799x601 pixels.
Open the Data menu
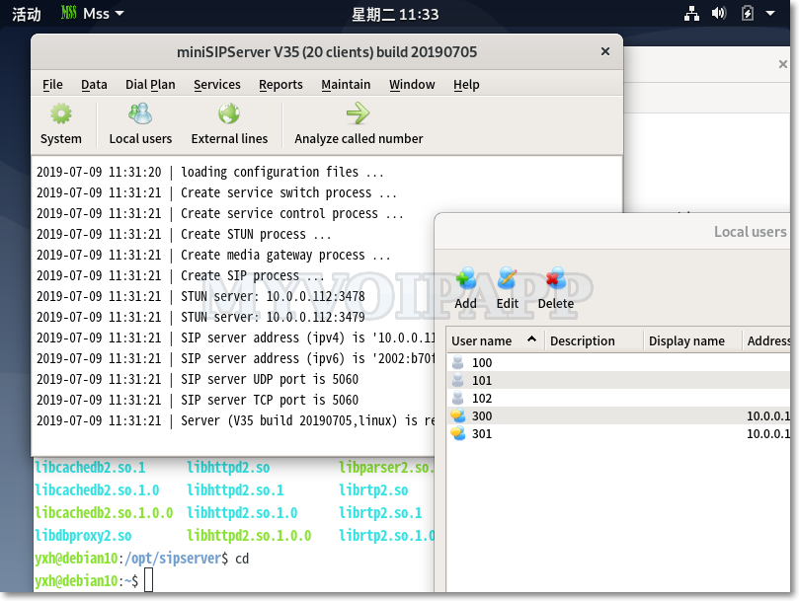click(94, 85)
